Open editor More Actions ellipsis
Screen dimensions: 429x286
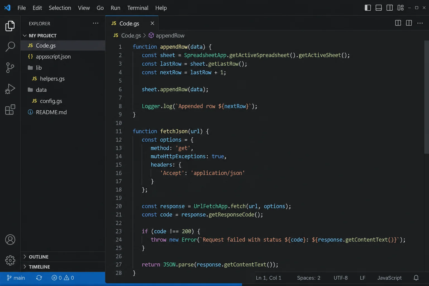coord(420,23)
